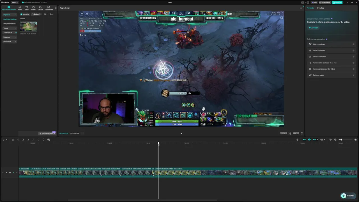Screen dimensions: 359x202
Task: Select Proyectos secun... sidebar item
Action: click(10, 24)
